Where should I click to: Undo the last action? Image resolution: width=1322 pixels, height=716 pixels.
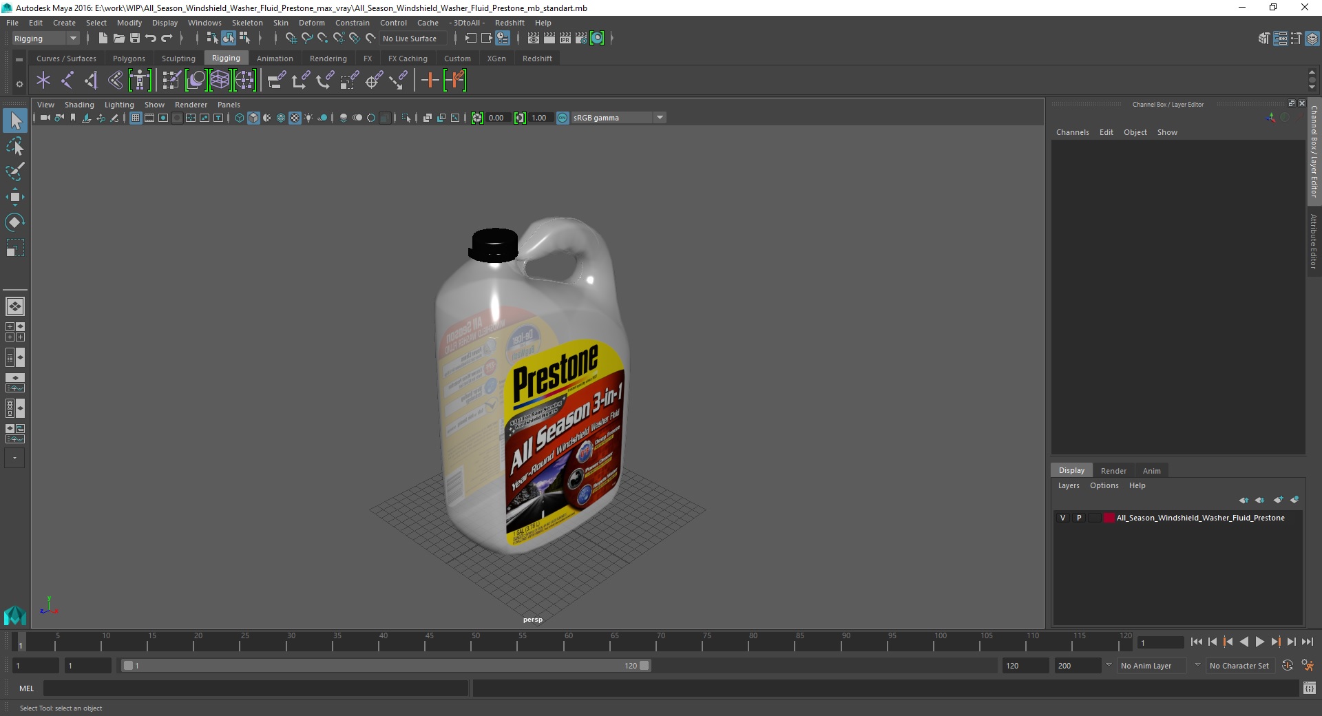[151, 39]
